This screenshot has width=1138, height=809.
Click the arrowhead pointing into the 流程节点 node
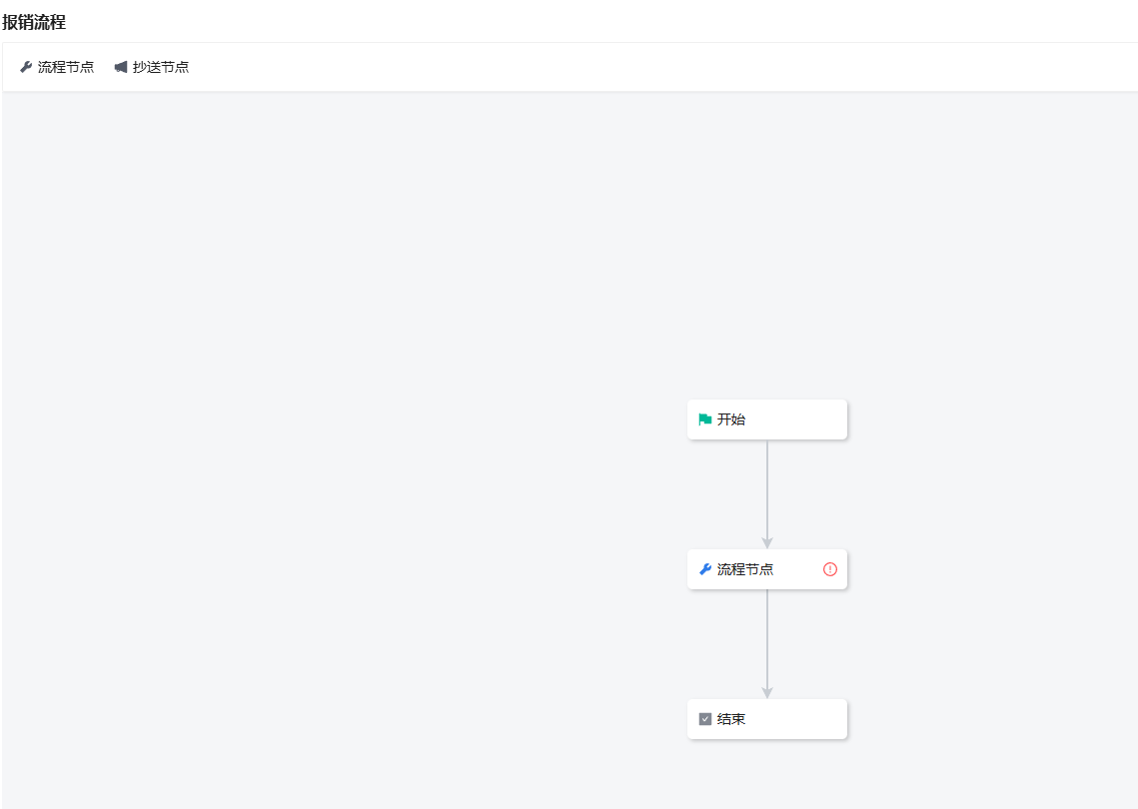click(767, 542)
